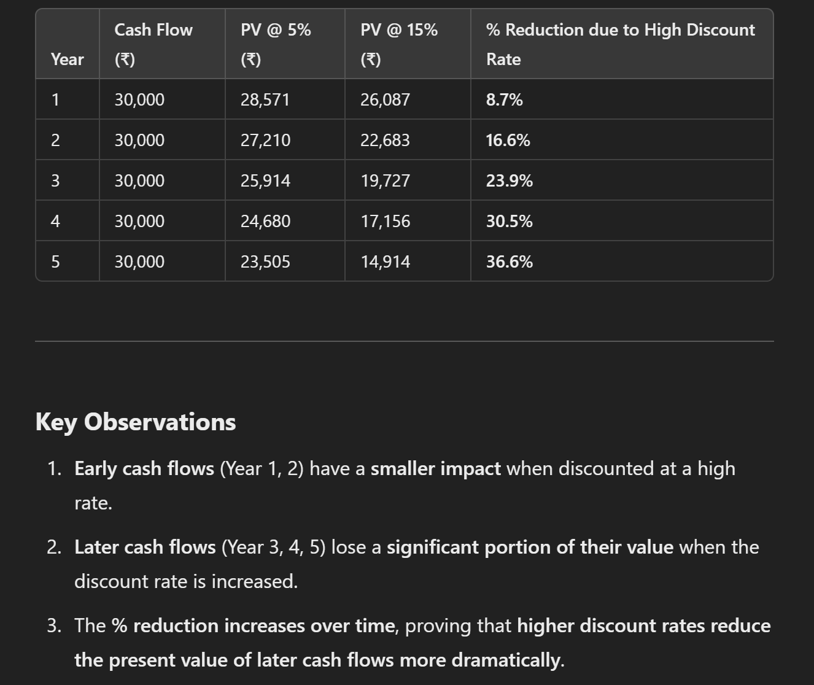The image size is (814, 685).
Task: Click the Year column header
Action: tap(67, 60)
